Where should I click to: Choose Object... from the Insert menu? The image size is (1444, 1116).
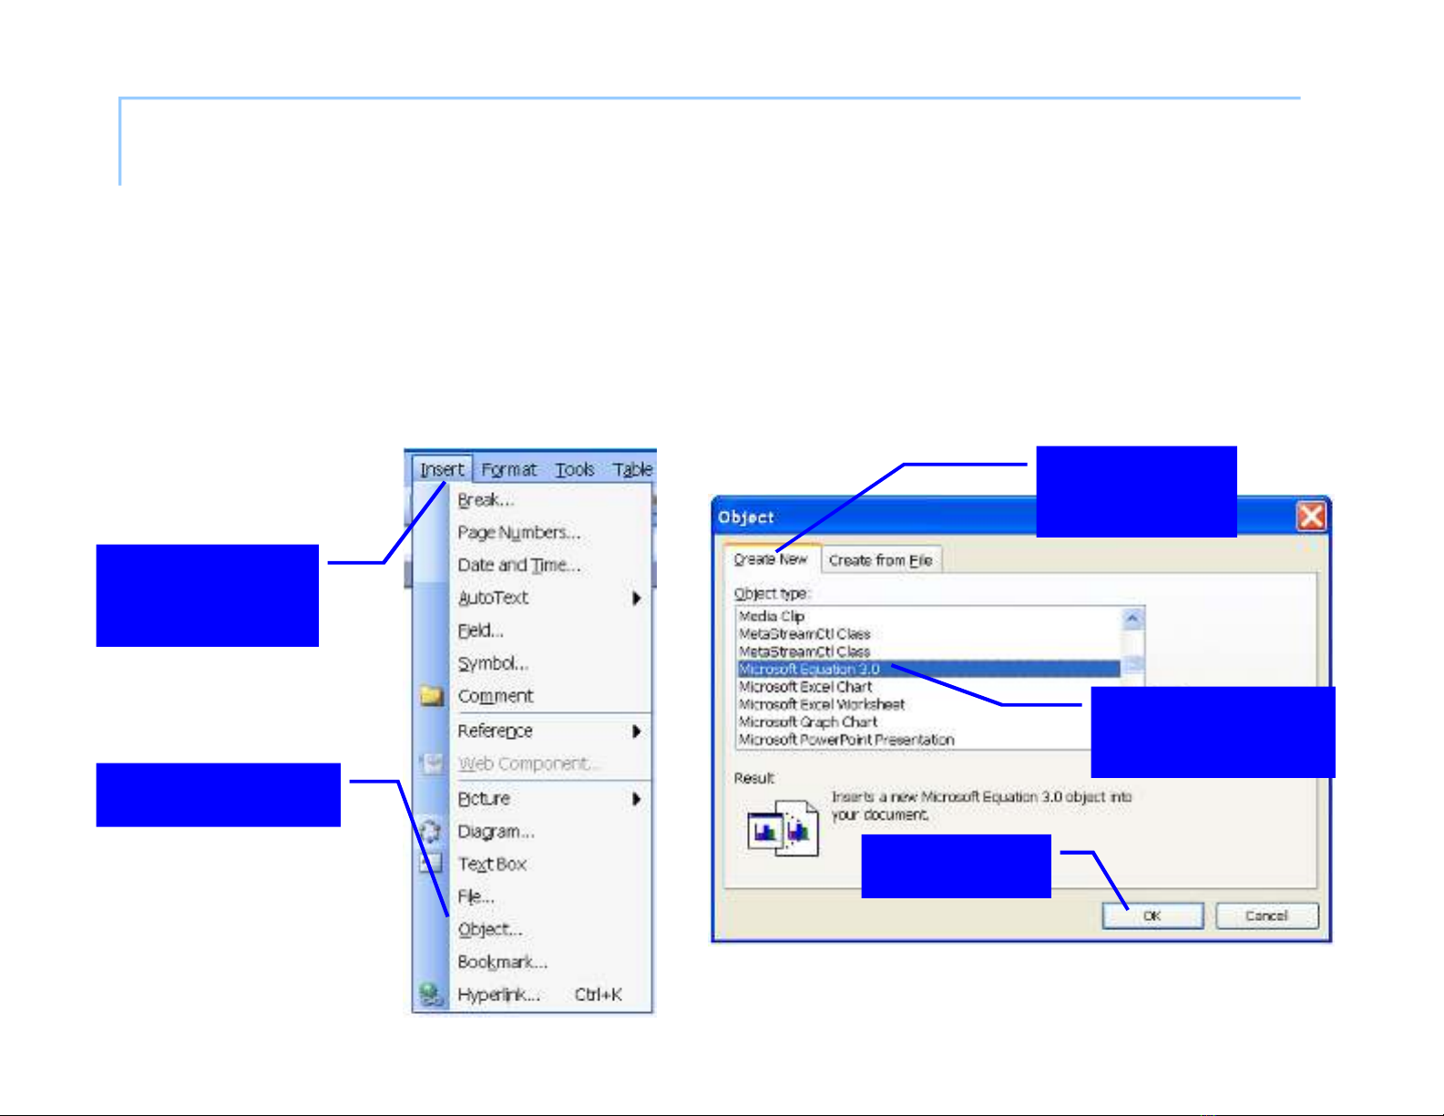point(489,929)
